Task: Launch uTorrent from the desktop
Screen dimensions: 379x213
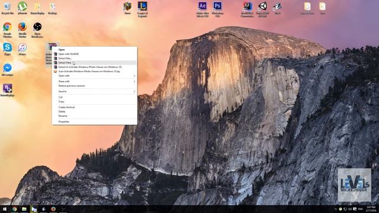Action: [23, 8]
